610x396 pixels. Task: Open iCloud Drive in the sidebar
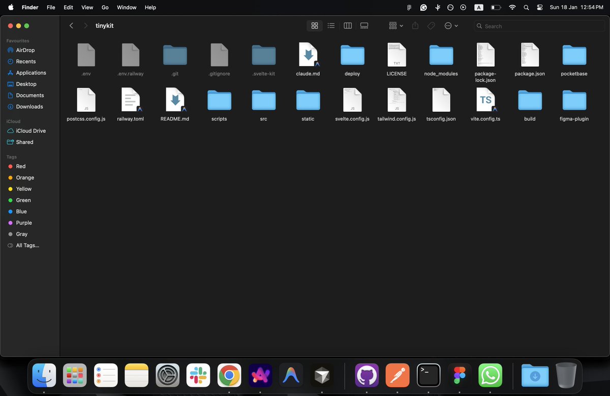click(30, 131)
